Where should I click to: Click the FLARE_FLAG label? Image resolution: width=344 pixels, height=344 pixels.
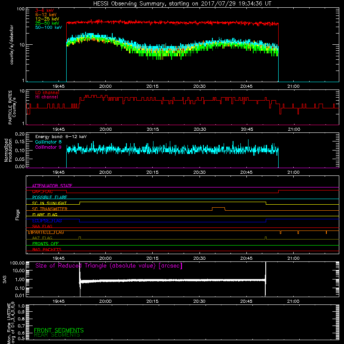(x=45, y=215)
